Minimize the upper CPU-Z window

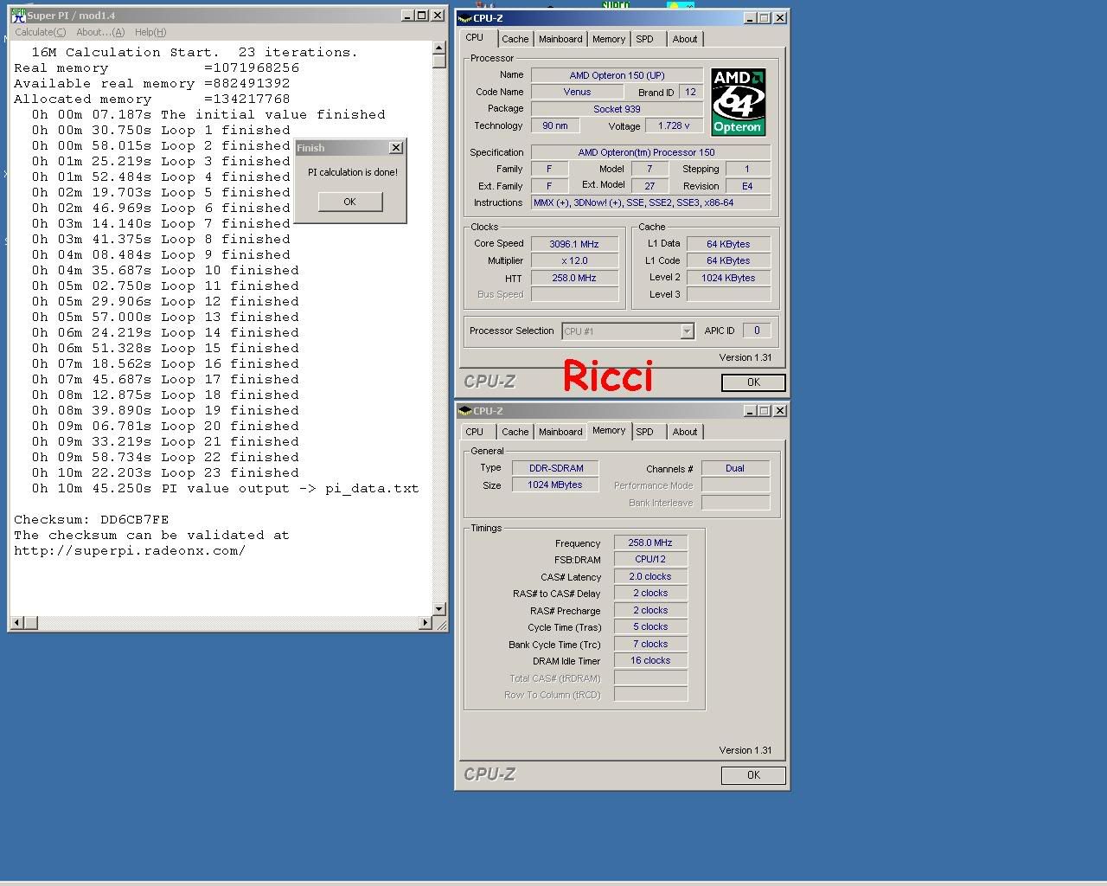click(750, 17)
